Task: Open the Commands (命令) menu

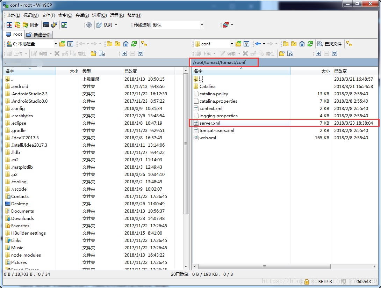Action: (65, 15)
